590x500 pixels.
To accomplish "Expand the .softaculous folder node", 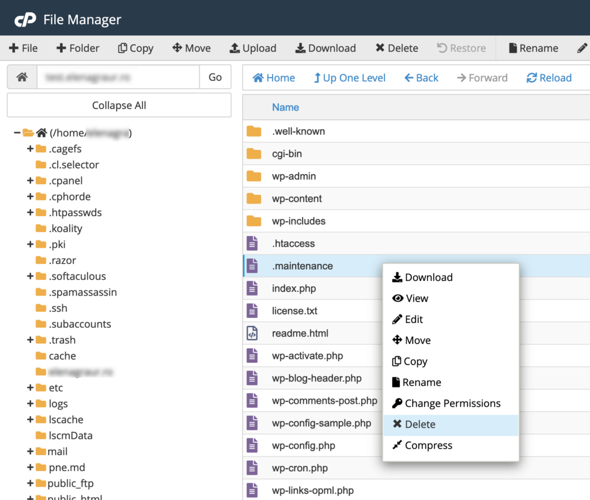I will pyautogui.click(x=30, y=276).
